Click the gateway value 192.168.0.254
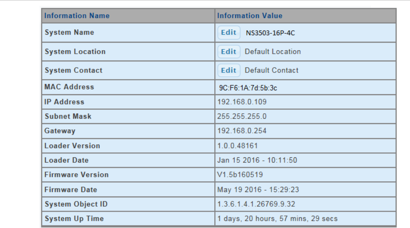The image size is (410, 228). point(242,131)
